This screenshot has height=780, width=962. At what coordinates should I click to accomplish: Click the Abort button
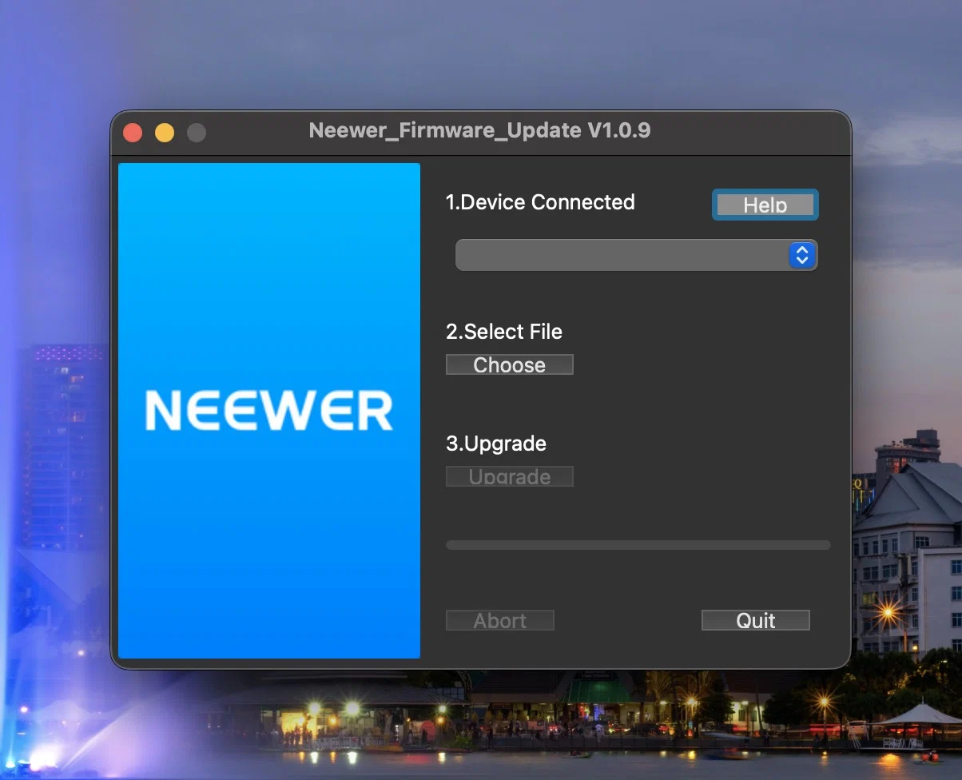point(499,620)
